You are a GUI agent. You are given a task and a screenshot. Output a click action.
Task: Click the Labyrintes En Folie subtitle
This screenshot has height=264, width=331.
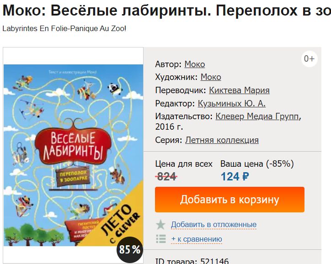[x=64, y=28]
